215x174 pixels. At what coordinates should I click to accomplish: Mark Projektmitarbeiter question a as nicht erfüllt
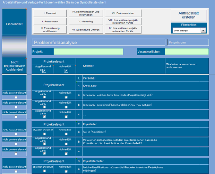click(x=66, y=171)
